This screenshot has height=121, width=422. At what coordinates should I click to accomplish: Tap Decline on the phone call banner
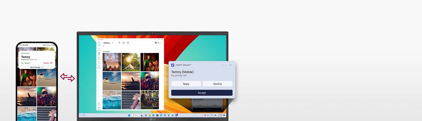[48, 63]
